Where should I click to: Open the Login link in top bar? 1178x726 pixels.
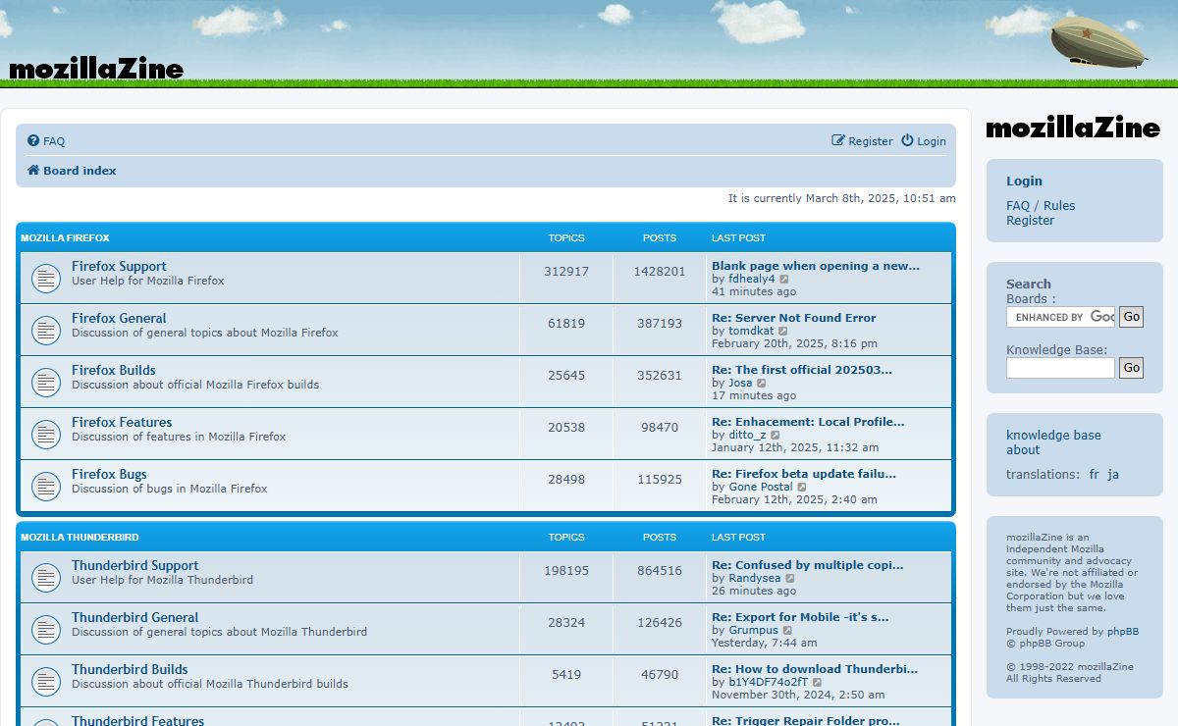(932, 141)
